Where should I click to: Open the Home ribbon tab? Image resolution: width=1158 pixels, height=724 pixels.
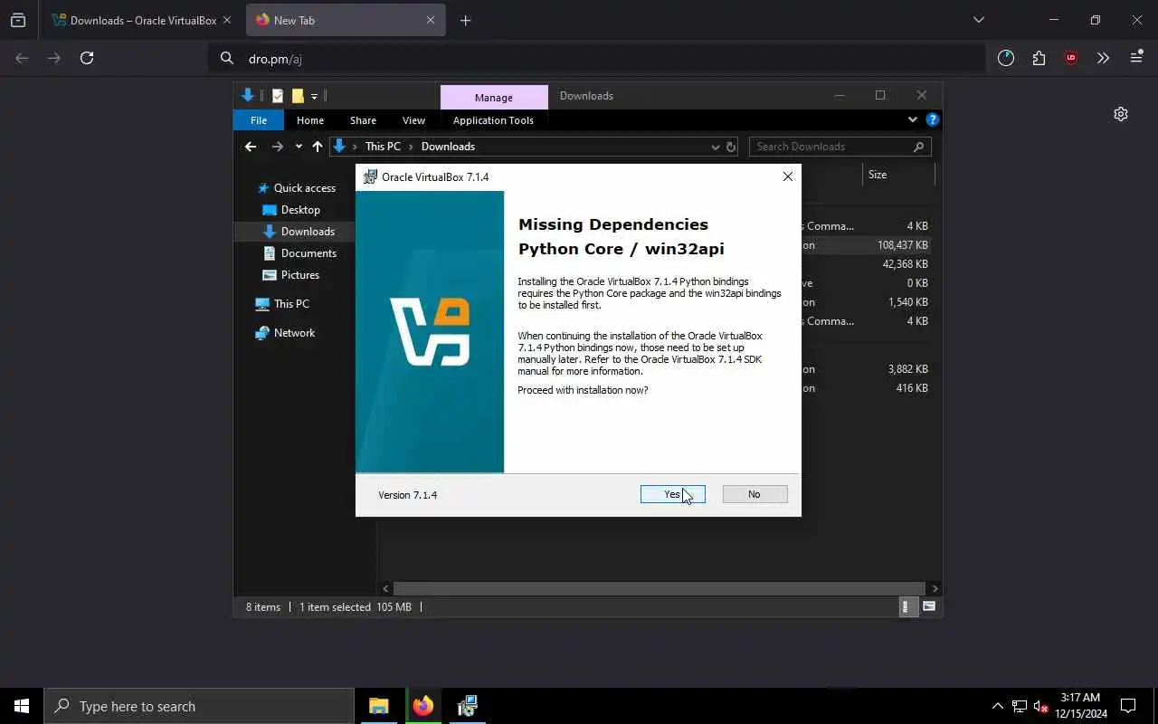310,120
